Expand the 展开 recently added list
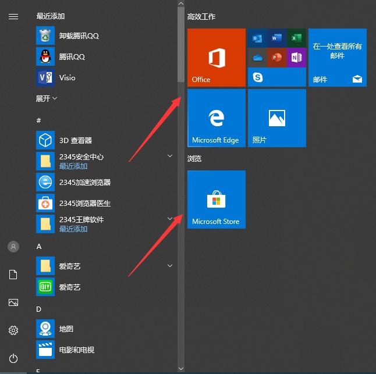The width and height of the screenshot is (376, 374). pos(47,98)
